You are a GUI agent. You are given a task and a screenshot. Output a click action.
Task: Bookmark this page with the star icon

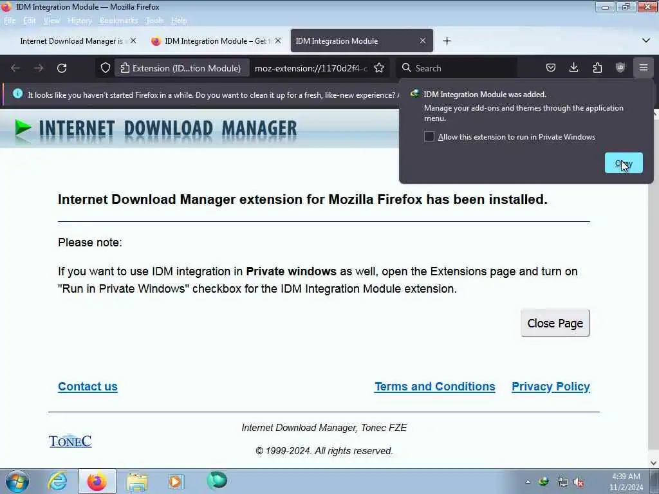coord(379,68)
